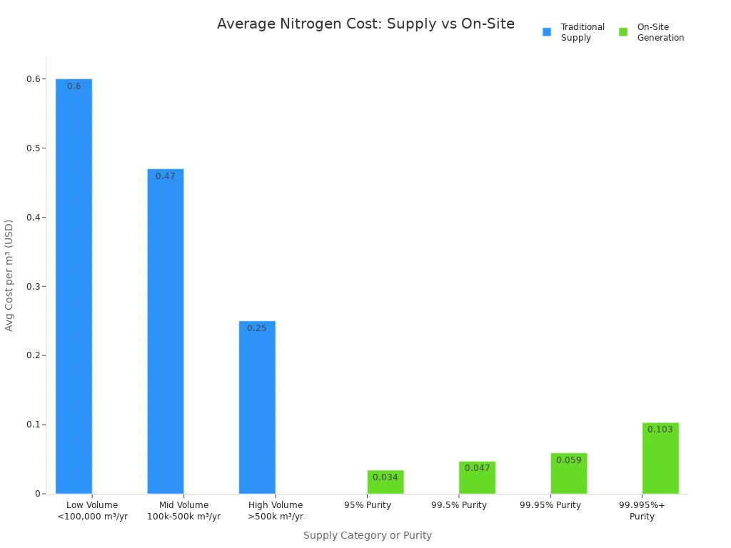Click the On-Site Generation legend text
Image resolution: width=731 pixels, height=548 pixels.
[x=660, y=32]
